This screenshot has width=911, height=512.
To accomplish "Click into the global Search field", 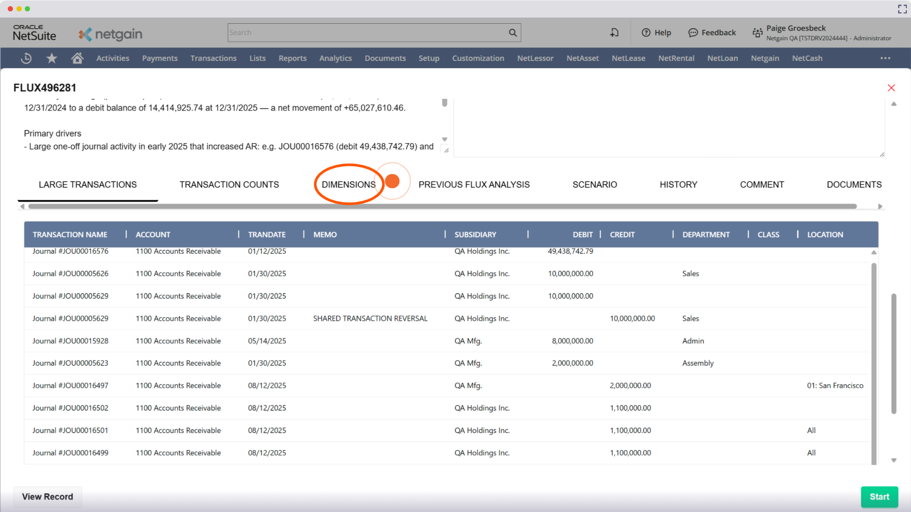I will click(x=367, y=33).
